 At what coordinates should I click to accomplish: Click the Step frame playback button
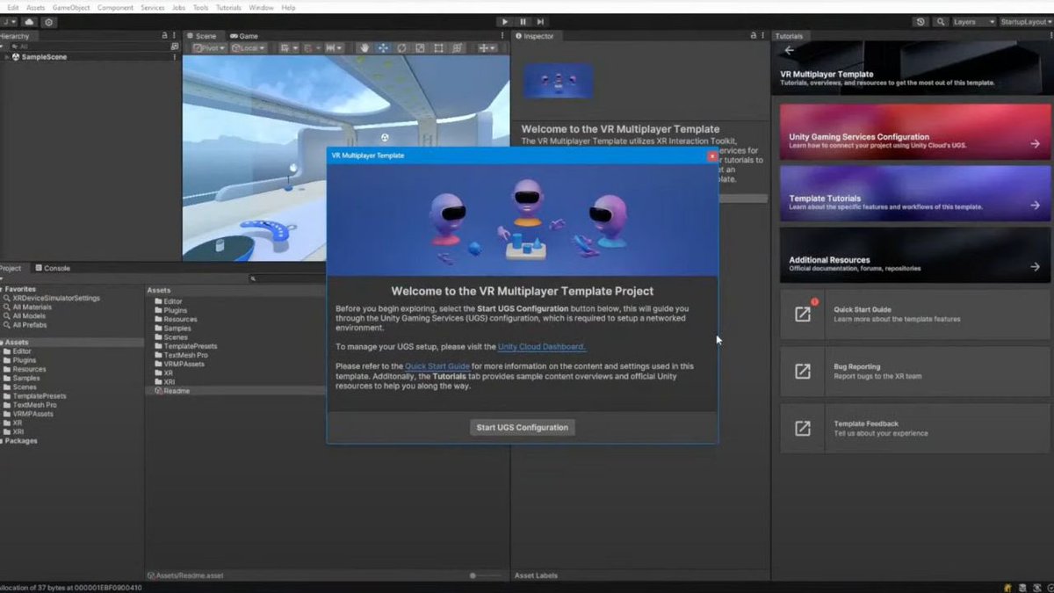(540, 21)
